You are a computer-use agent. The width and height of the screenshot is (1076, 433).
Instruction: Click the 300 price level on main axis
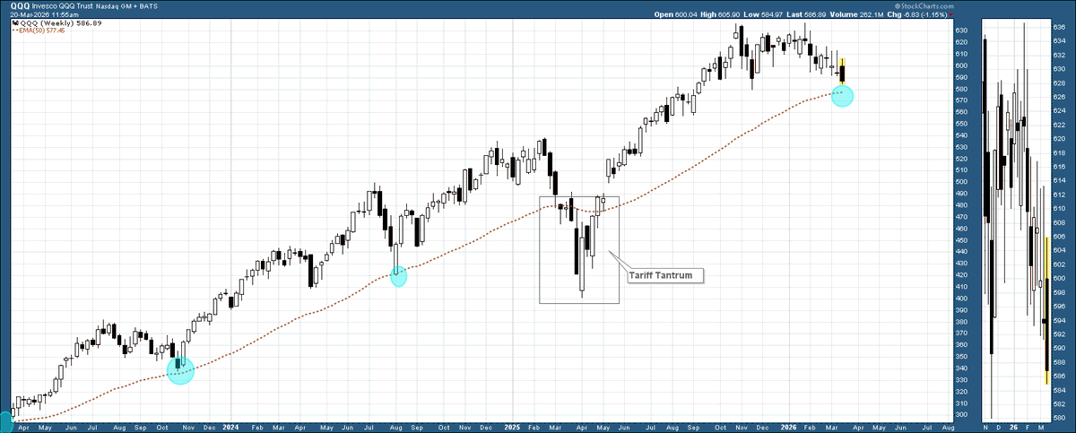pyautogui.click(x=961, y=415)
